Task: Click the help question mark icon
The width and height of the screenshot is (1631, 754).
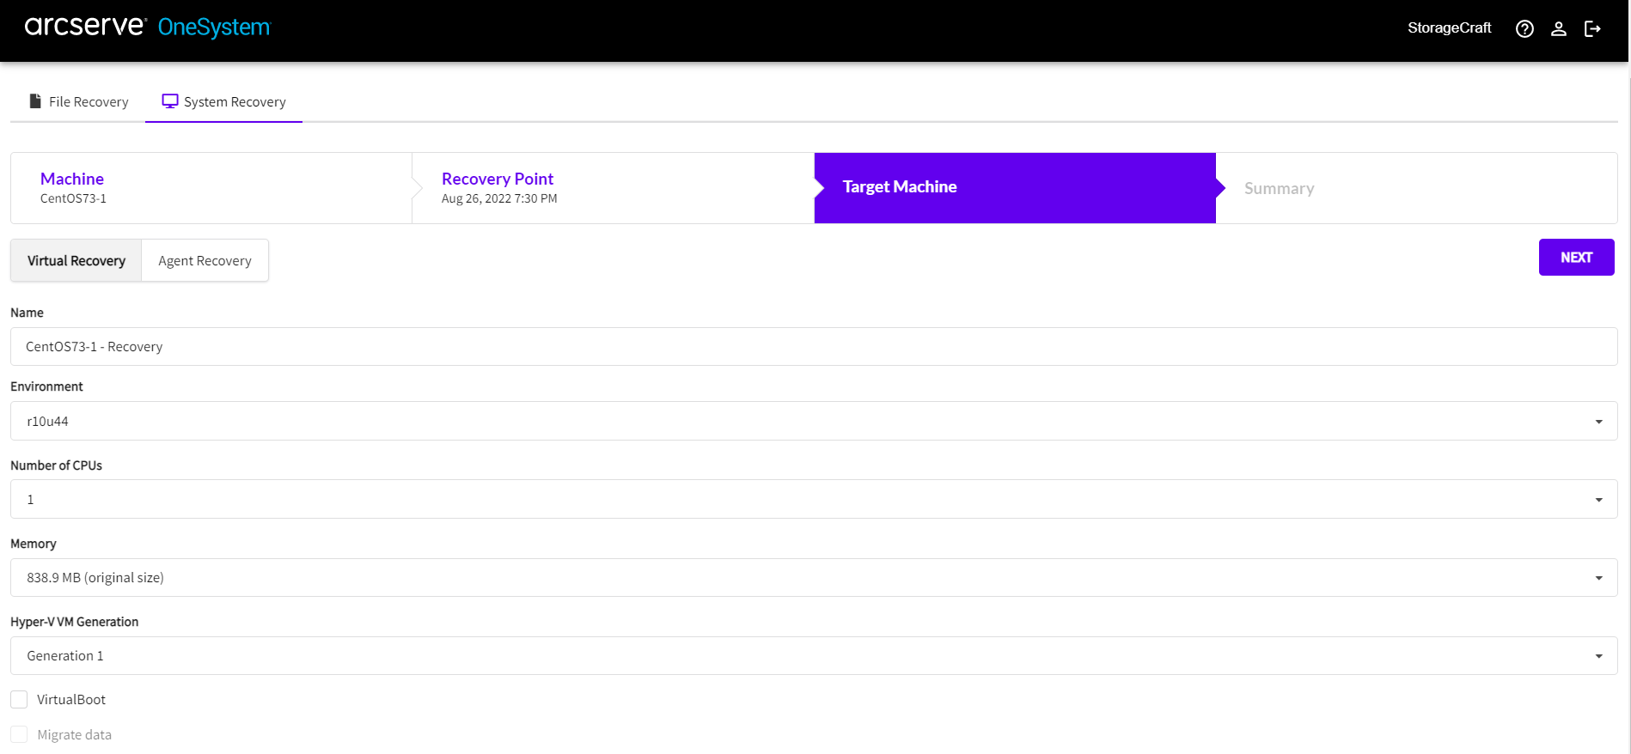Action: [x=1524, y=29]
